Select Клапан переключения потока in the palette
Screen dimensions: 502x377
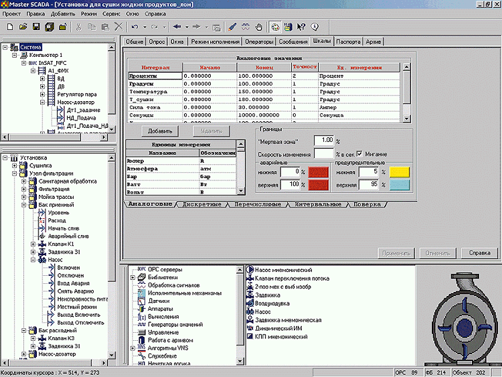[292, 279]
